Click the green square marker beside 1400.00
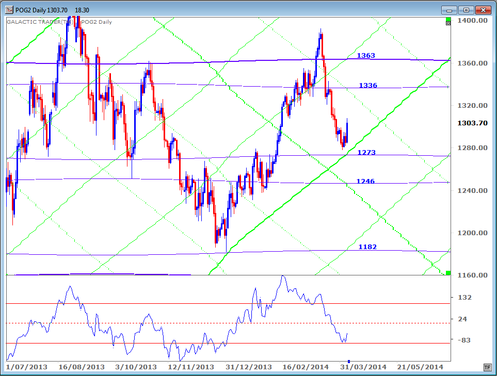497x376 pixels. click(448, 19)
